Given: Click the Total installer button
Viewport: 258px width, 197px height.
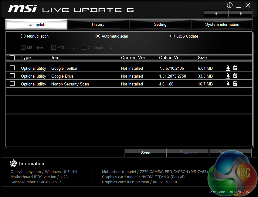Looking at the screenshot, I should (230, 153).
